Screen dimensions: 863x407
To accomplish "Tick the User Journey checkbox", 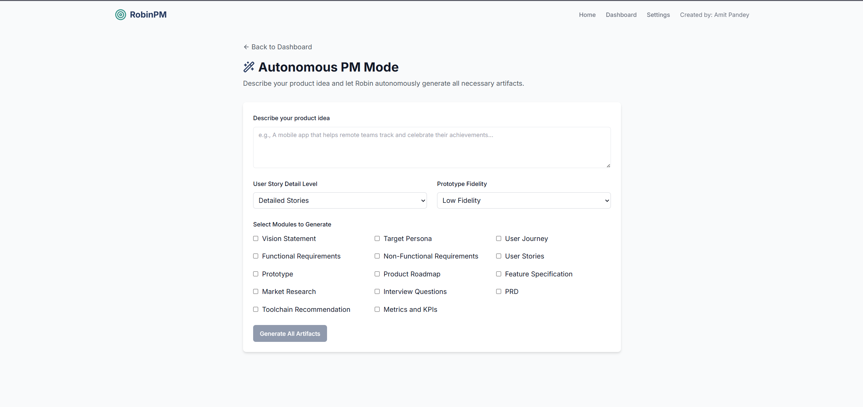I will coord(498,239).
